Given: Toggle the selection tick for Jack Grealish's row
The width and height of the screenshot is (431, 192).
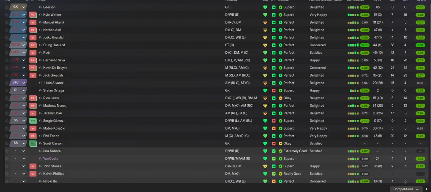Looking at the screenshot, I should (7, 75).
